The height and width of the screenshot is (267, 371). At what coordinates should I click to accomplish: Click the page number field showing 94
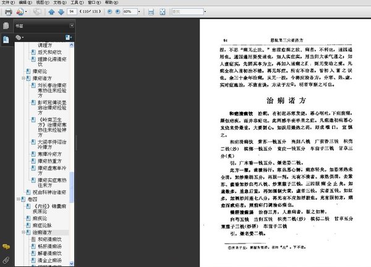pyautogui.click(x=72, y=11)
